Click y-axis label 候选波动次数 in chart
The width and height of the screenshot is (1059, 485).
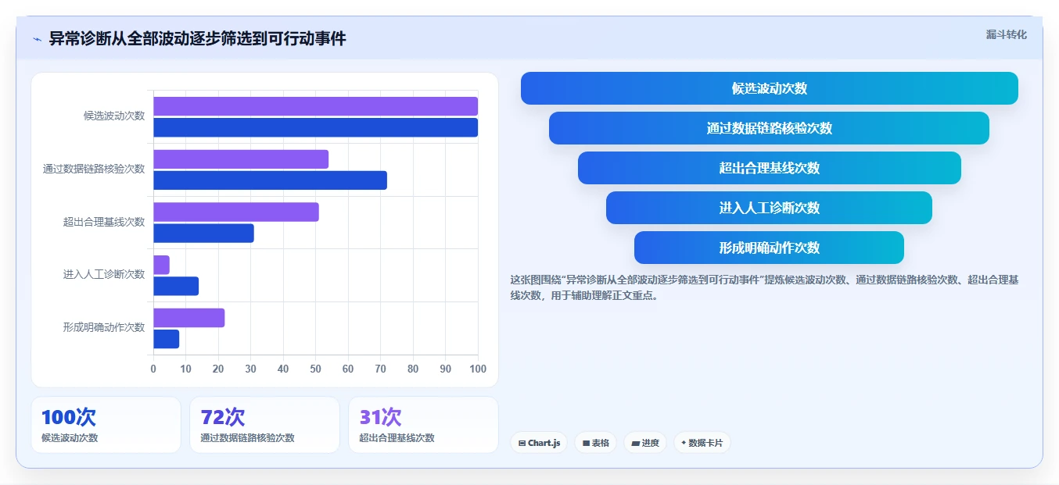(x=114, y=116)
